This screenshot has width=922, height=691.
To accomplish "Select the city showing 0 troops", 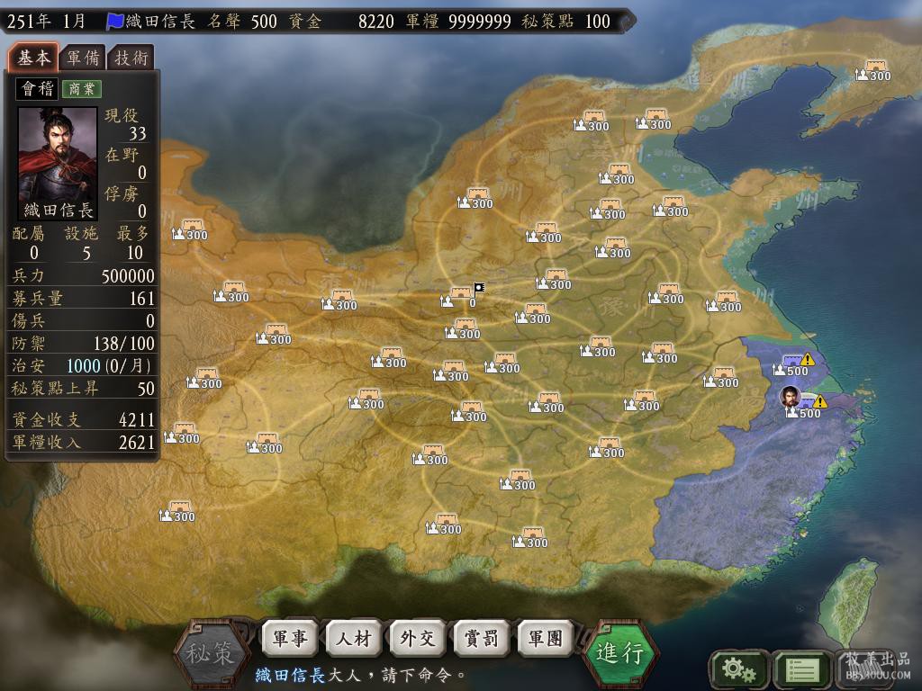I will click(x=458, y=297).
